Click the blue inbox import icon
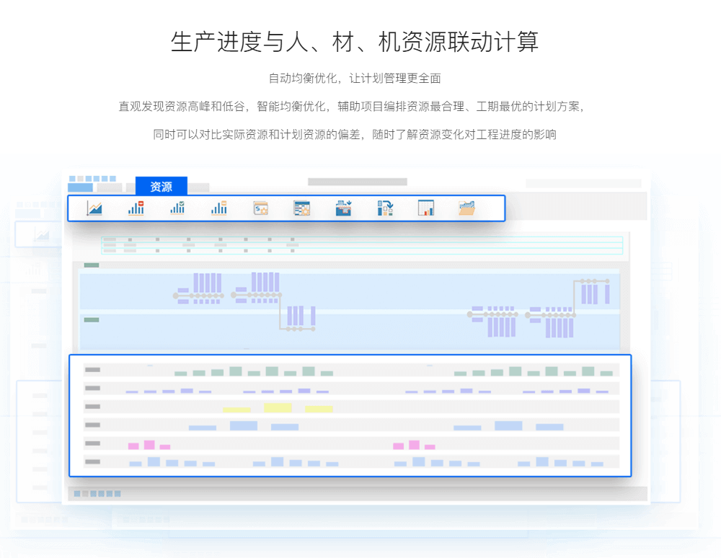The image size is (721, 558). click(x=343, y=208)
